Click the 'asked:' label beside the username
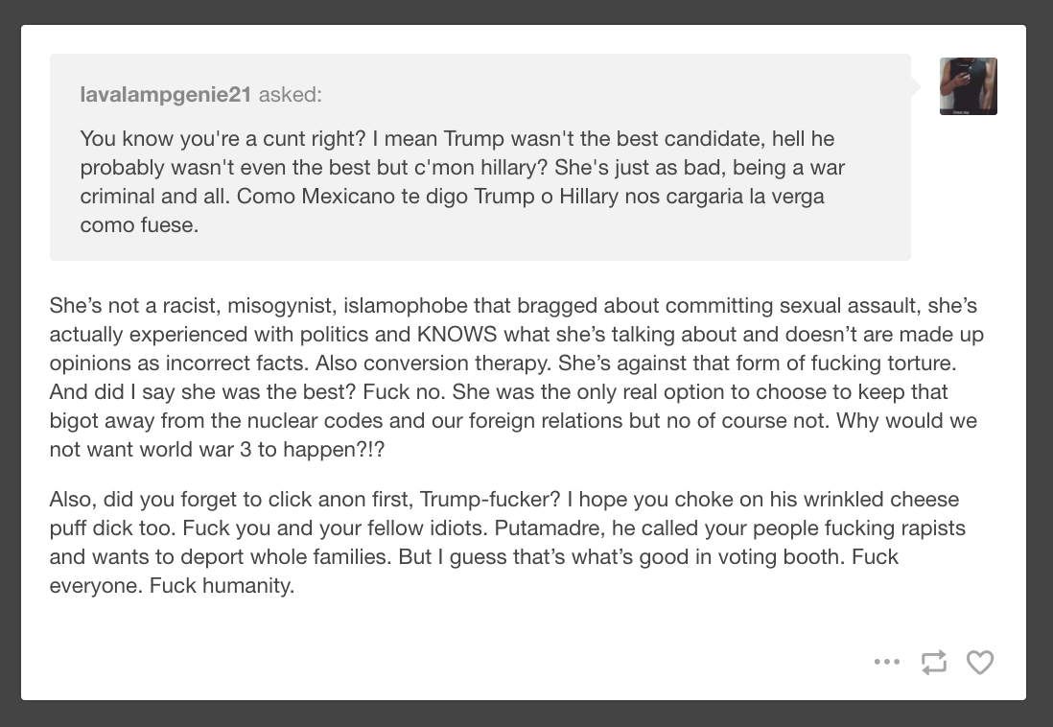The height and width of the screenshot is (727, 1053). pyautogui.click(x=291, y=95)
